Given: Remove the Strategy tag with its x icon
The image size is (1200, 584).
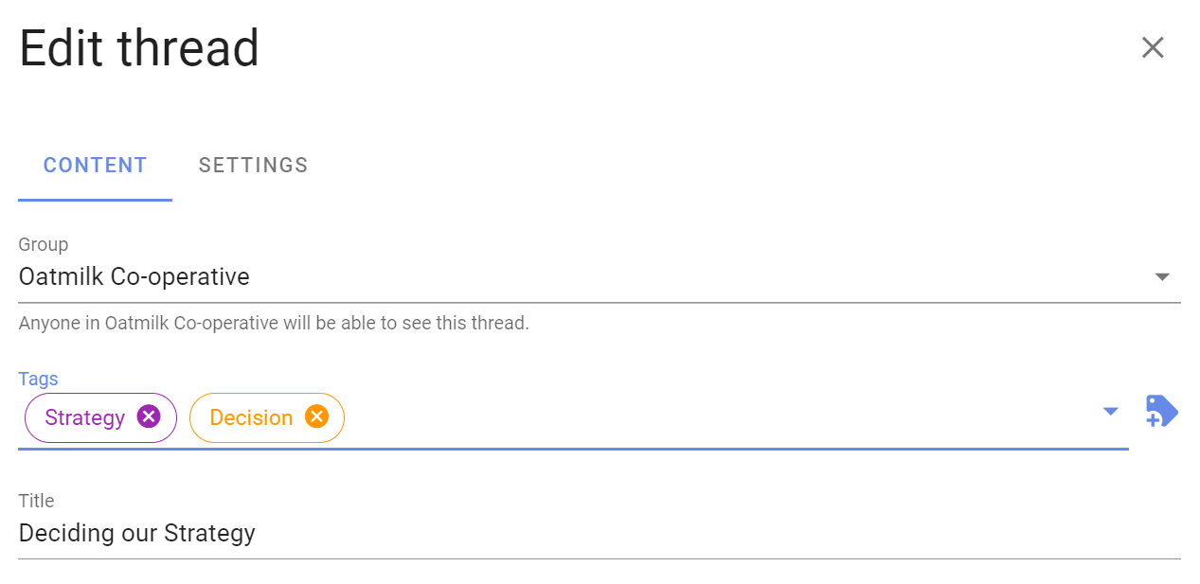Looking at the screenshot, I should coord(149,416).
